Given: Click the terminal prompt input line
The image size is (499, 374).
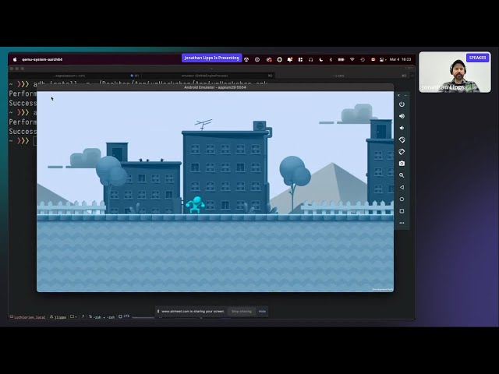Looking at the screenshot, I should pos(23,140).
